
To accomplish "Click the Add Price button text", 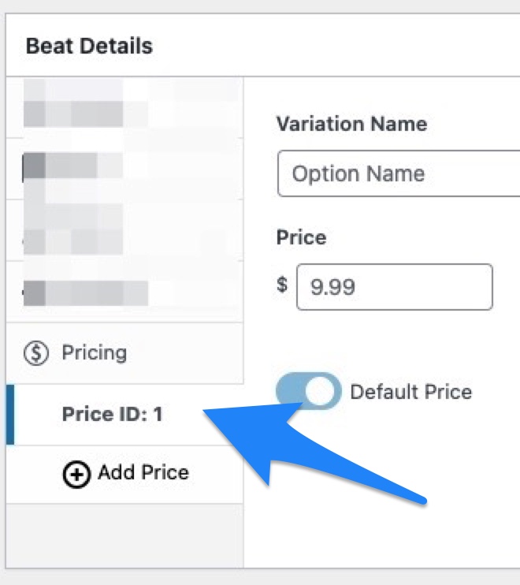I will click(x=143, y=473).
